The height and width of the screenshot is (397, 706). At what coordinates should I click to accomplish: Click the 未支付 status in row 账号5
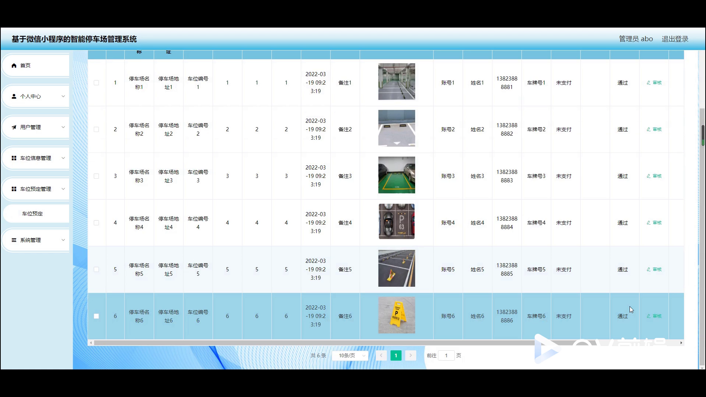[x=564, y=269]
